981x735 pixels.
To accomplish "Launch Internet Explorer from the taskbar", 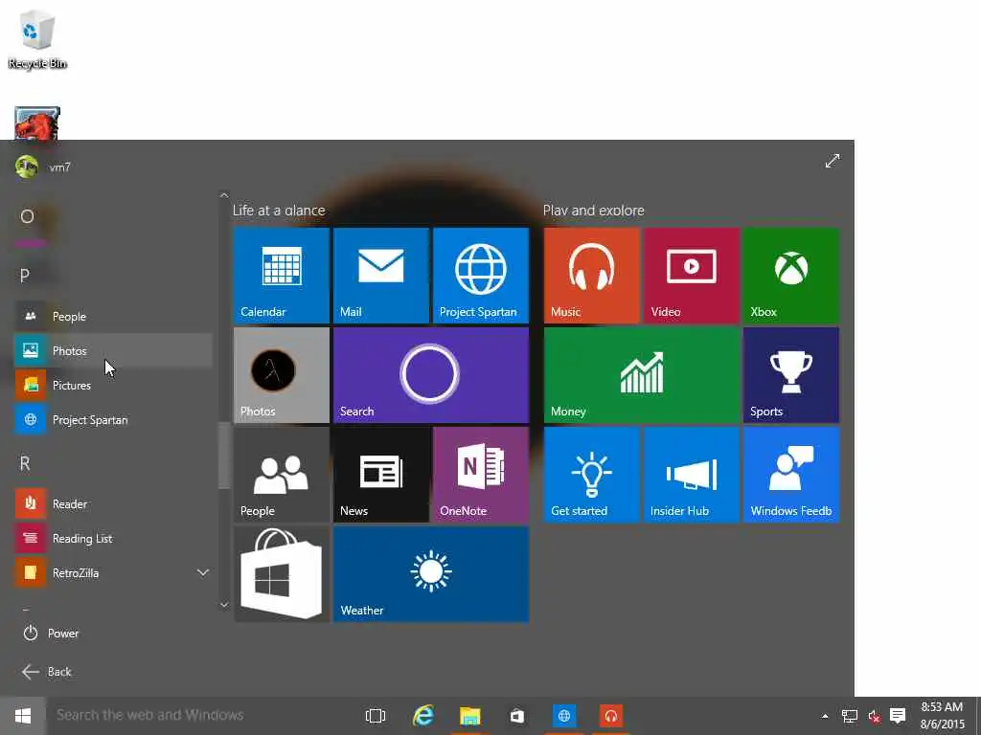I will [x=422, y=716].
